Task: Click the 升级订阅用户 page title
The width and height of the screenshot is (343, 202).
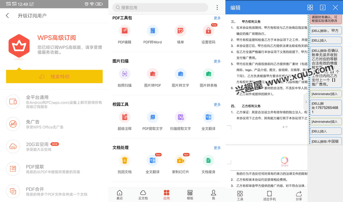Action: pyautogui.click(x=32, y=16)
